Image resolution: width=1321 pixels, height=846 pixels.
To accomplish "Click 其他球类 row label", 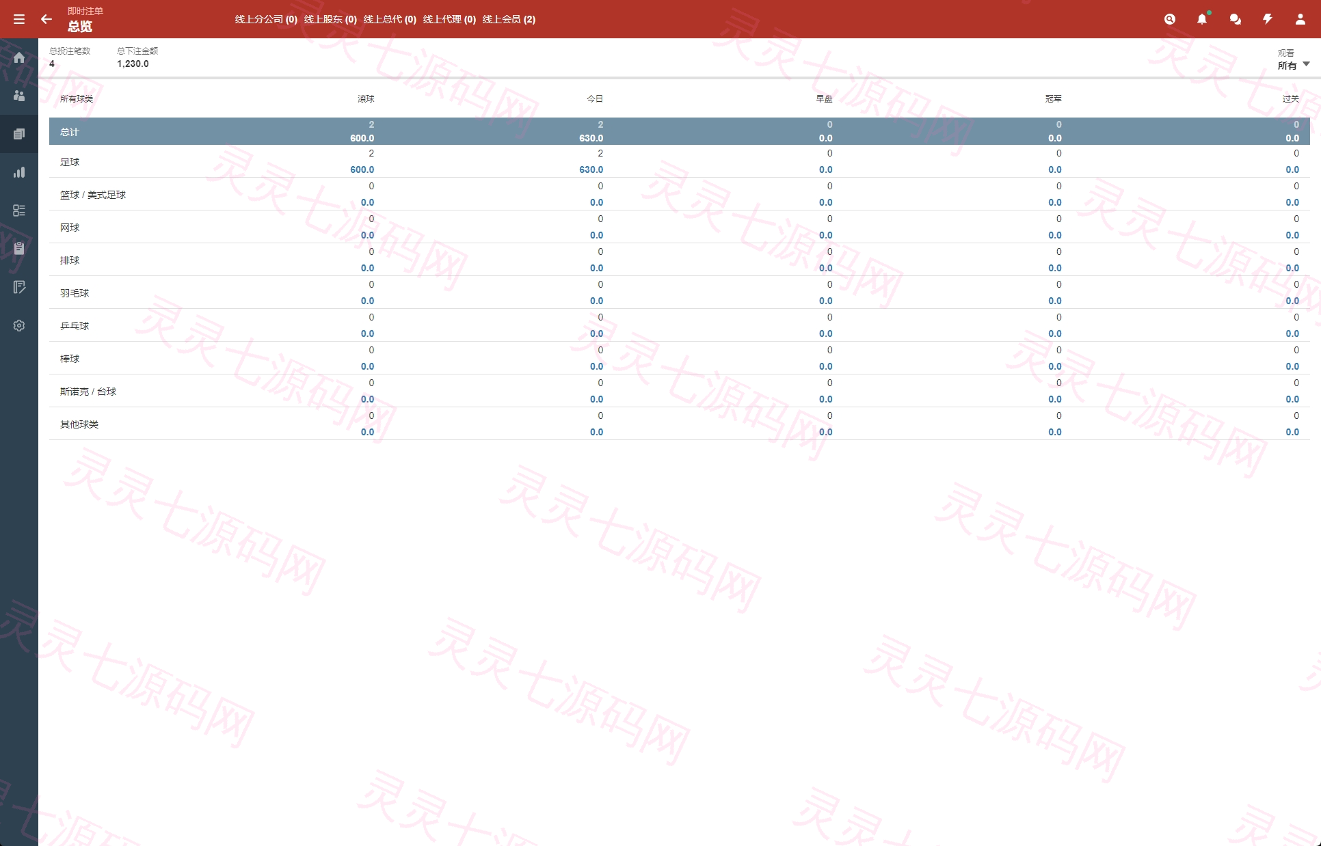I will click(79, 424).
